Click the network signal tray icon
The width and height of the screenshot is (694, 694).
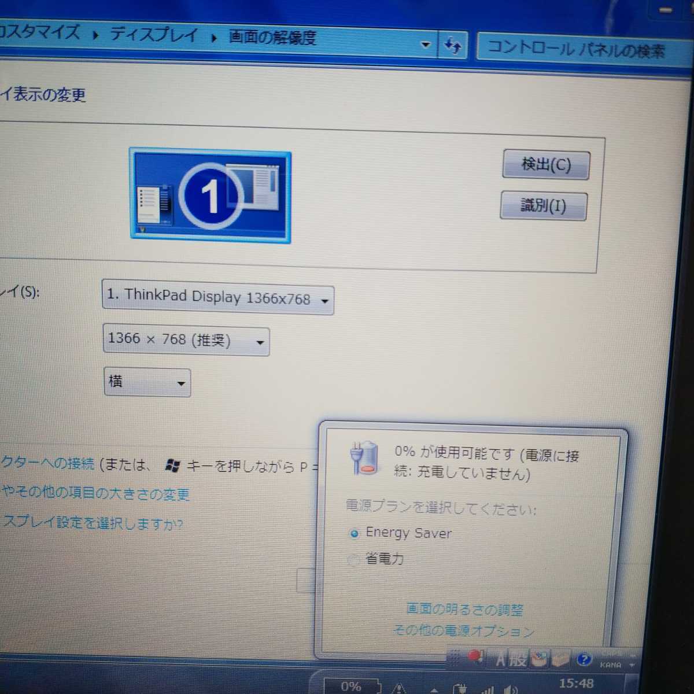[487, 689]
